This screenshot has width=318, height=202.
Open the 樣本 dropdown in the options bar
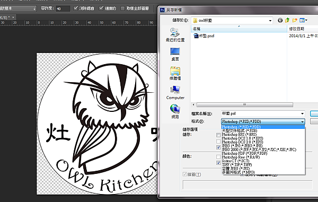(x=18, y=8)
